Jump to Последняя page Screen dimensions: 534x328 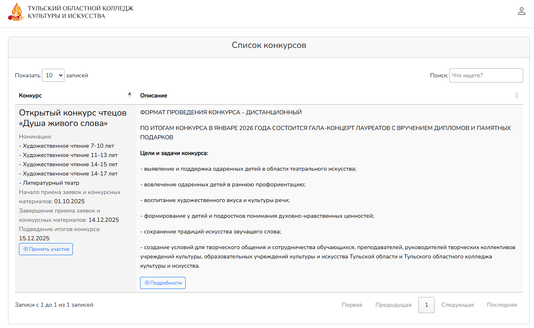pyautogui.click(x=501, y=305)
